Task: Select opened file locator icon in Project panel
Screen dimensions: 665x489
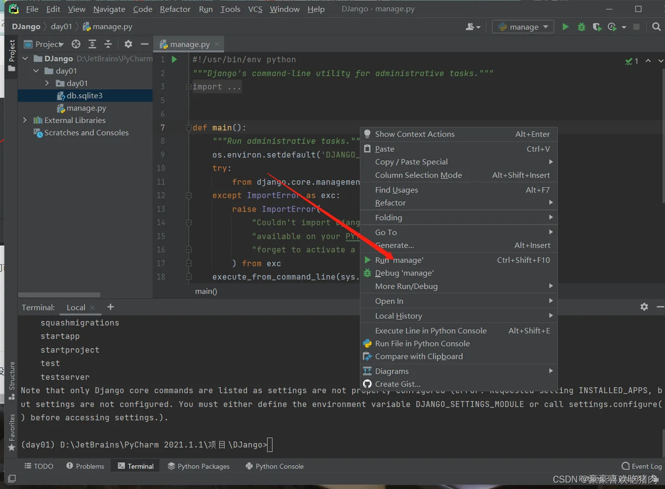Action: pos(76,44)
